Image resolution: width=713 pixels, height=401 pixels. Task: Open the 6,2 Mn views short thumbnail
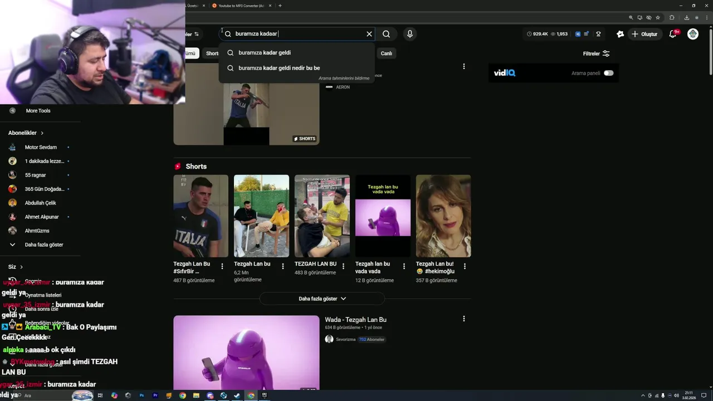261,216
